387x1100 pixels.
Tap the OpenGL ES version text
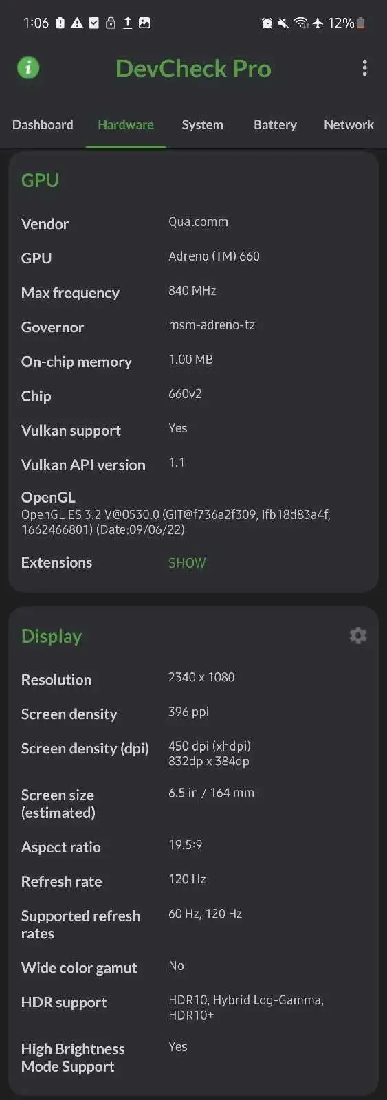176,522
